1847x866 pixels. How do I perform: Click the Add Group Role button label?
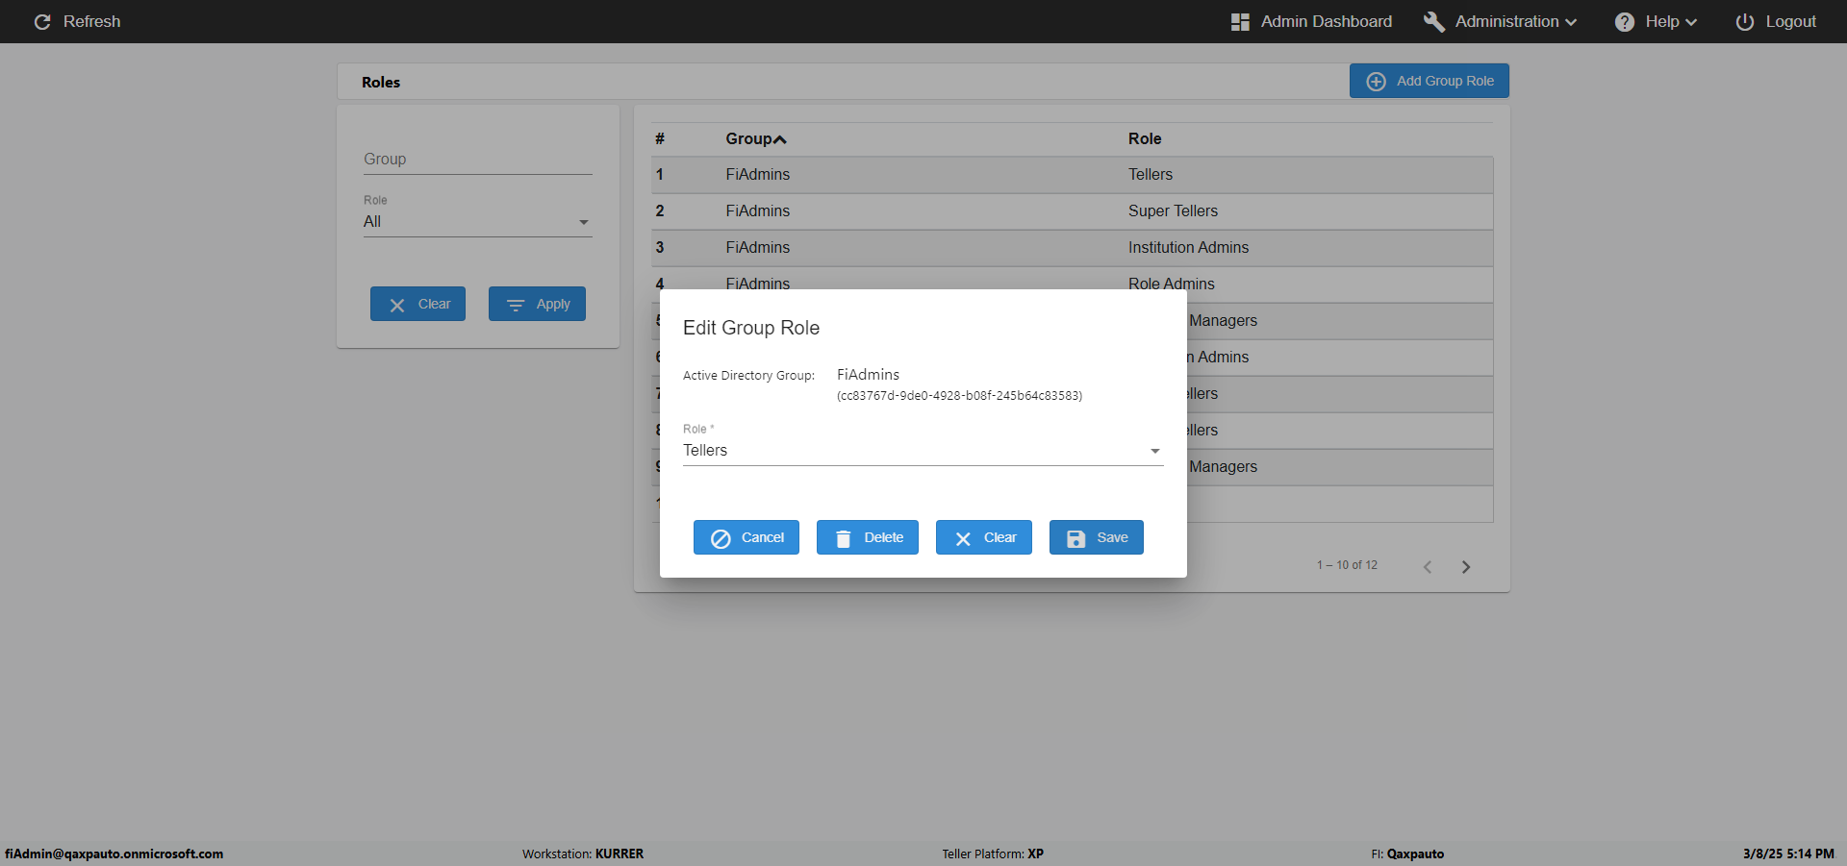[1445, 81]
